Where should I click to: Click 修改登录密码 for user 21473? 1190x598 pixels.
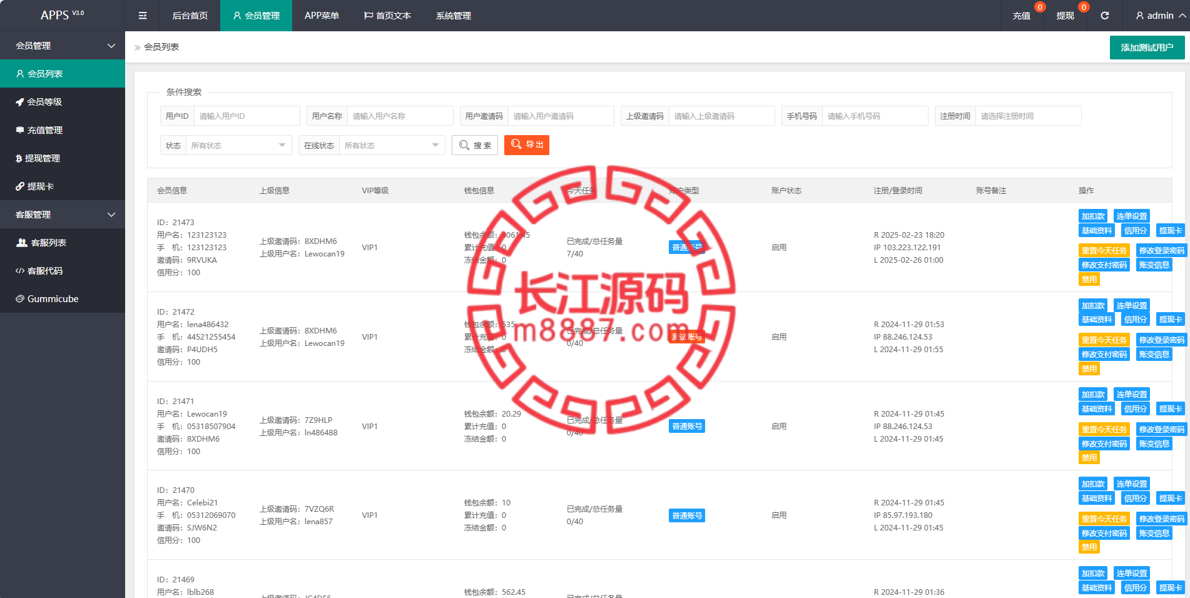[1162, 250]
